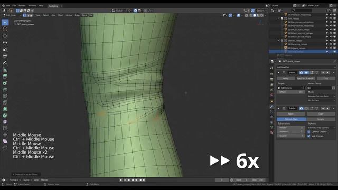Image resolution: width=338 pixels, height=190 pixels.
Task: Open the UV menu
Action: tap(91, 15)
